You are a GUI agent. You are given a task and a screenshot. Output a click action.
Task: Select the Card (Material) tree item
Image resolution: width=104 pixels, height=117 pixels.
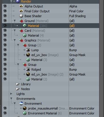pyautogui.click(x=35, y=31)
